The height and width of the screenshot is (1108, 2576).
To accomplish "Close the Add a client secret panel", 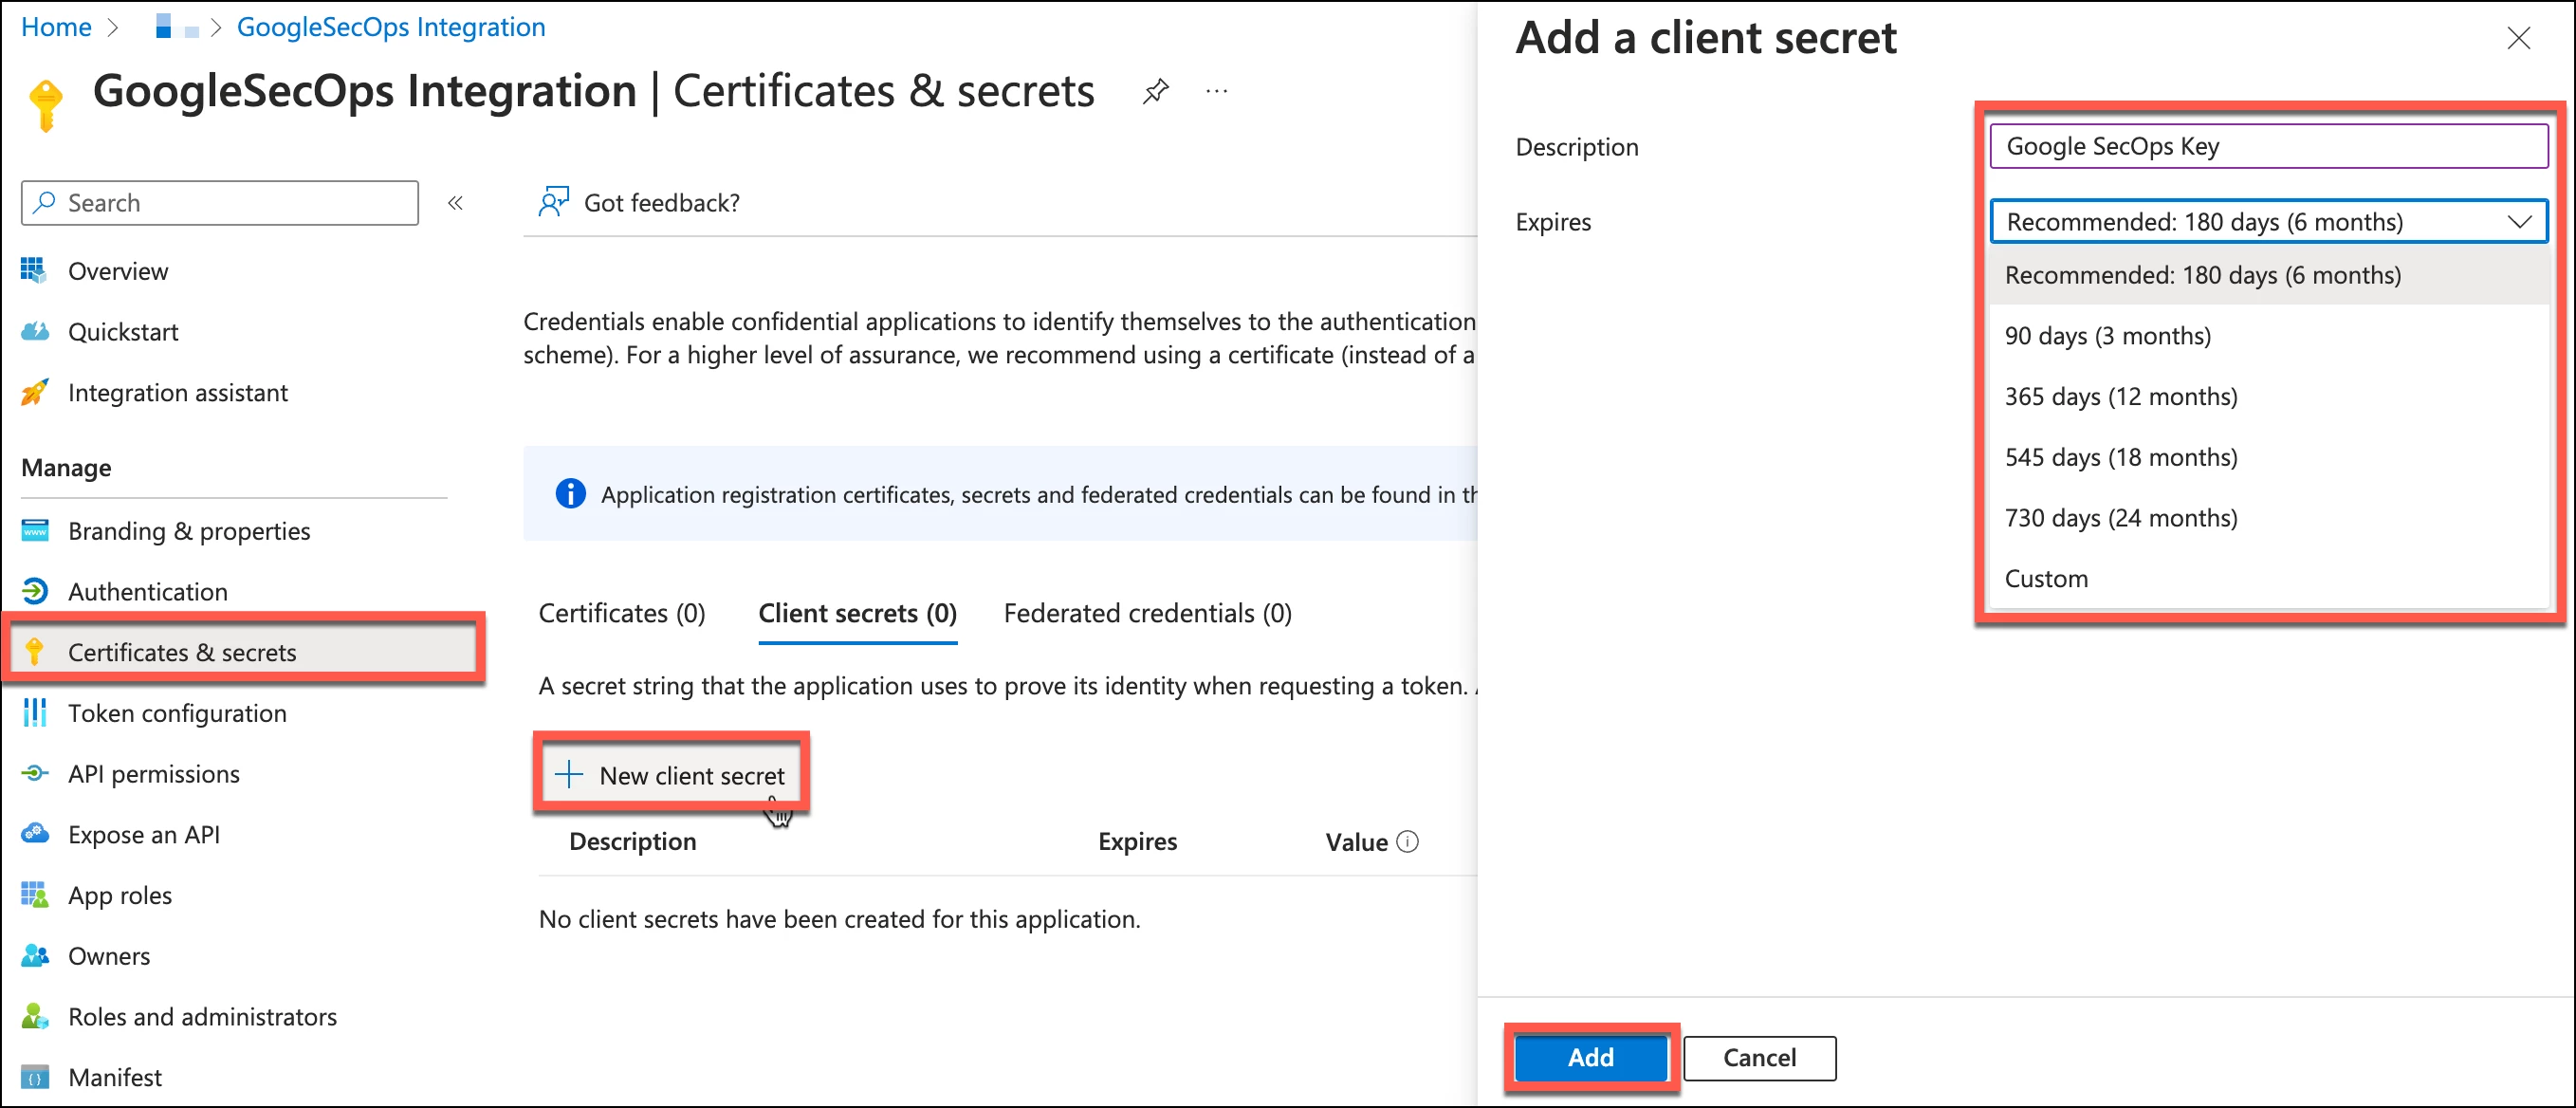I will (x=2518, y=38).
